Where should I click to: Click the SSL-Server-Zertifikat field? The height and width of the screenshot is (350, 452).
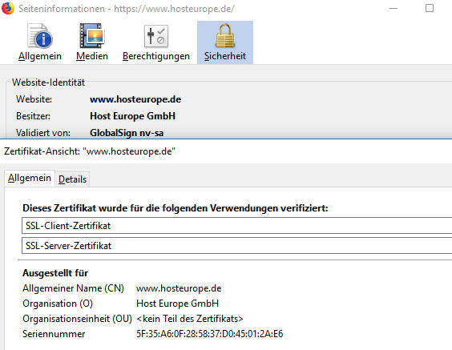click(x=236, y=246)
